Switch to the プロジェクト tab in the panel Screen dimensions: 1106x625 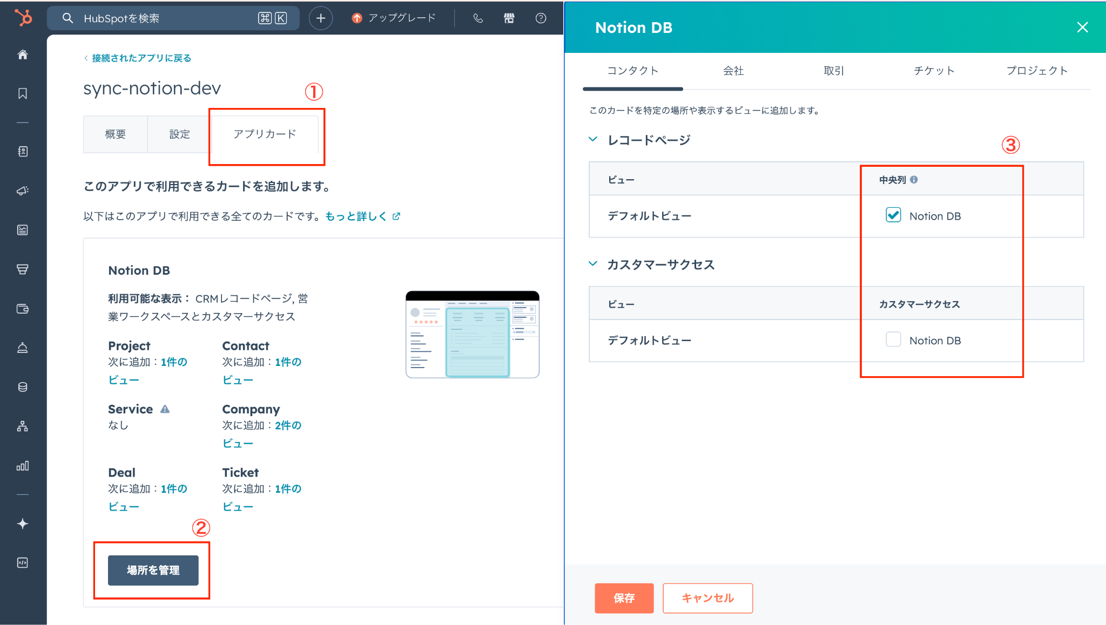(x=1037, y=71)
